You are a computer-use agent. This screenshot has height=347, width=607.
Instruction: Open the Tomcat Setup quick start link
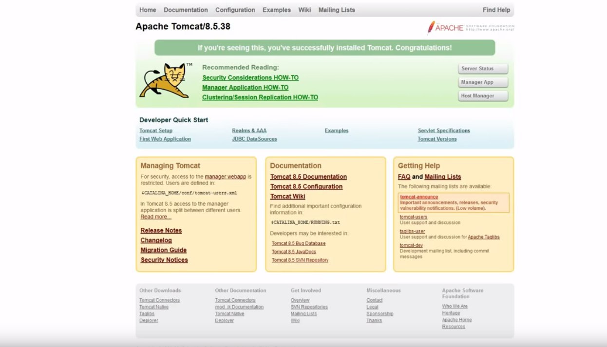(x=156, y=130)
